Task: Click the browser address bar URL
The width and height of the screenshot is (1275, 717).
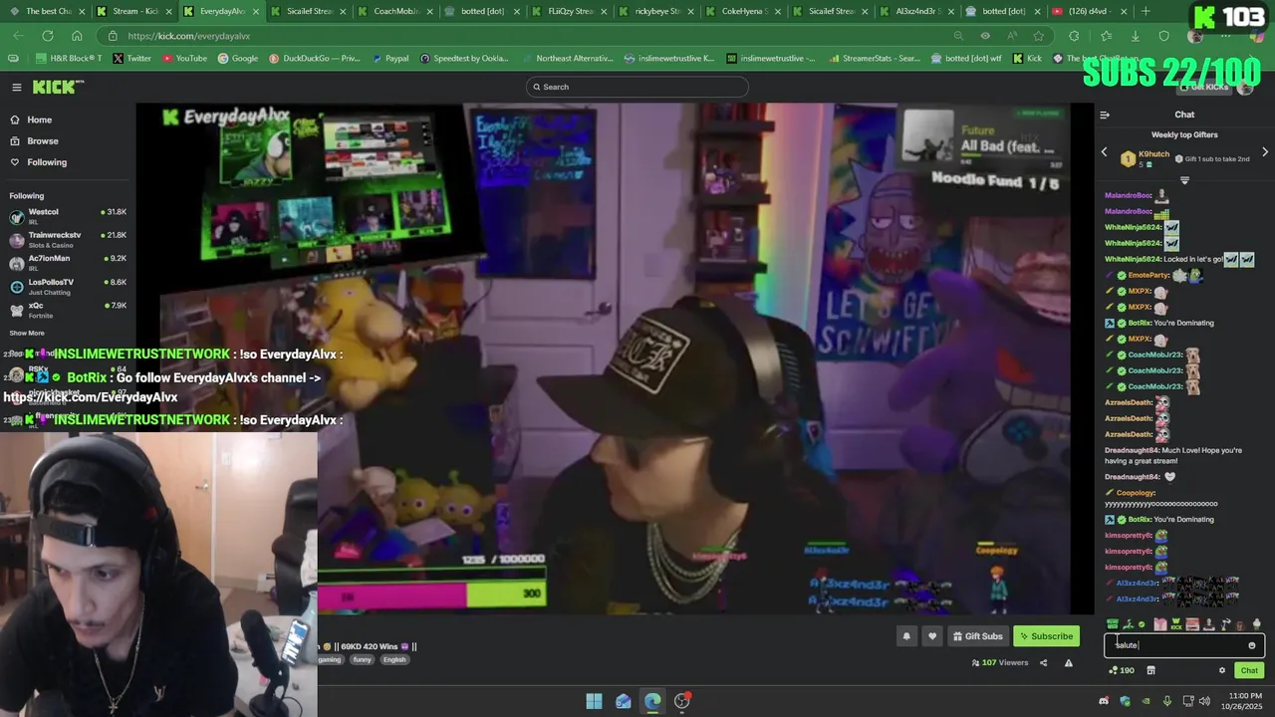Action: pyautogui.click(x=189, y=36)
